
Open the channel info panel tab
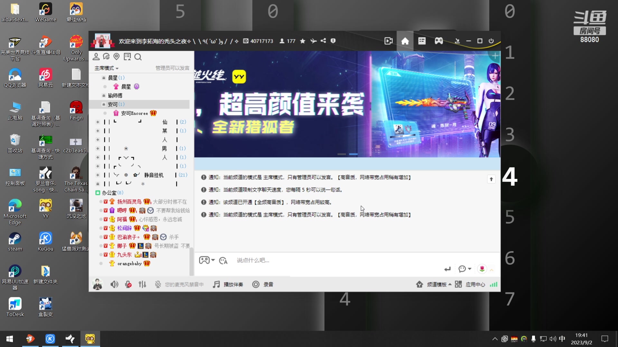[422, 41]
